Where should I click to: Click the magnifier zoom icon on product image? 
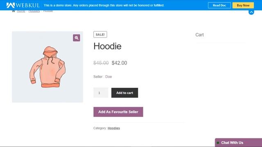(77, 38)
